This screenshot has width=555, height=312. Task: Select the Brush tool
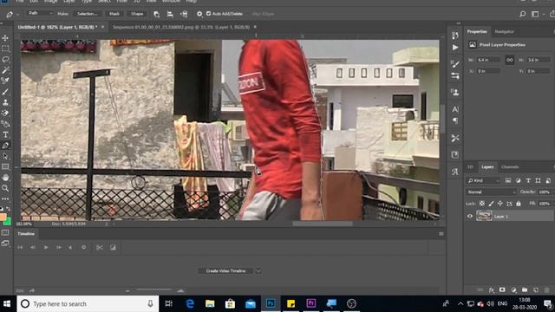pyautogui.click(x=5, y=92)
